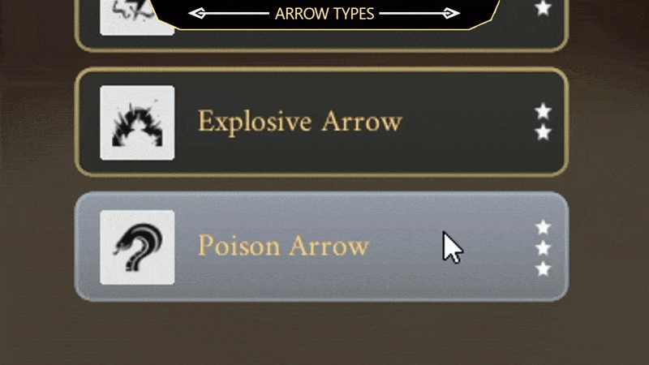Click the right arrow beside ARROW TYPES
The width and height of the screenshot is (649, 365).
(x=450, y=14)
